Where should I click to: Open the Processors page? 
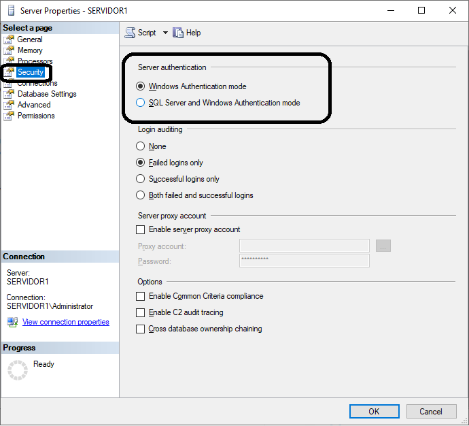pyautogui.click(x=35, y=61)
